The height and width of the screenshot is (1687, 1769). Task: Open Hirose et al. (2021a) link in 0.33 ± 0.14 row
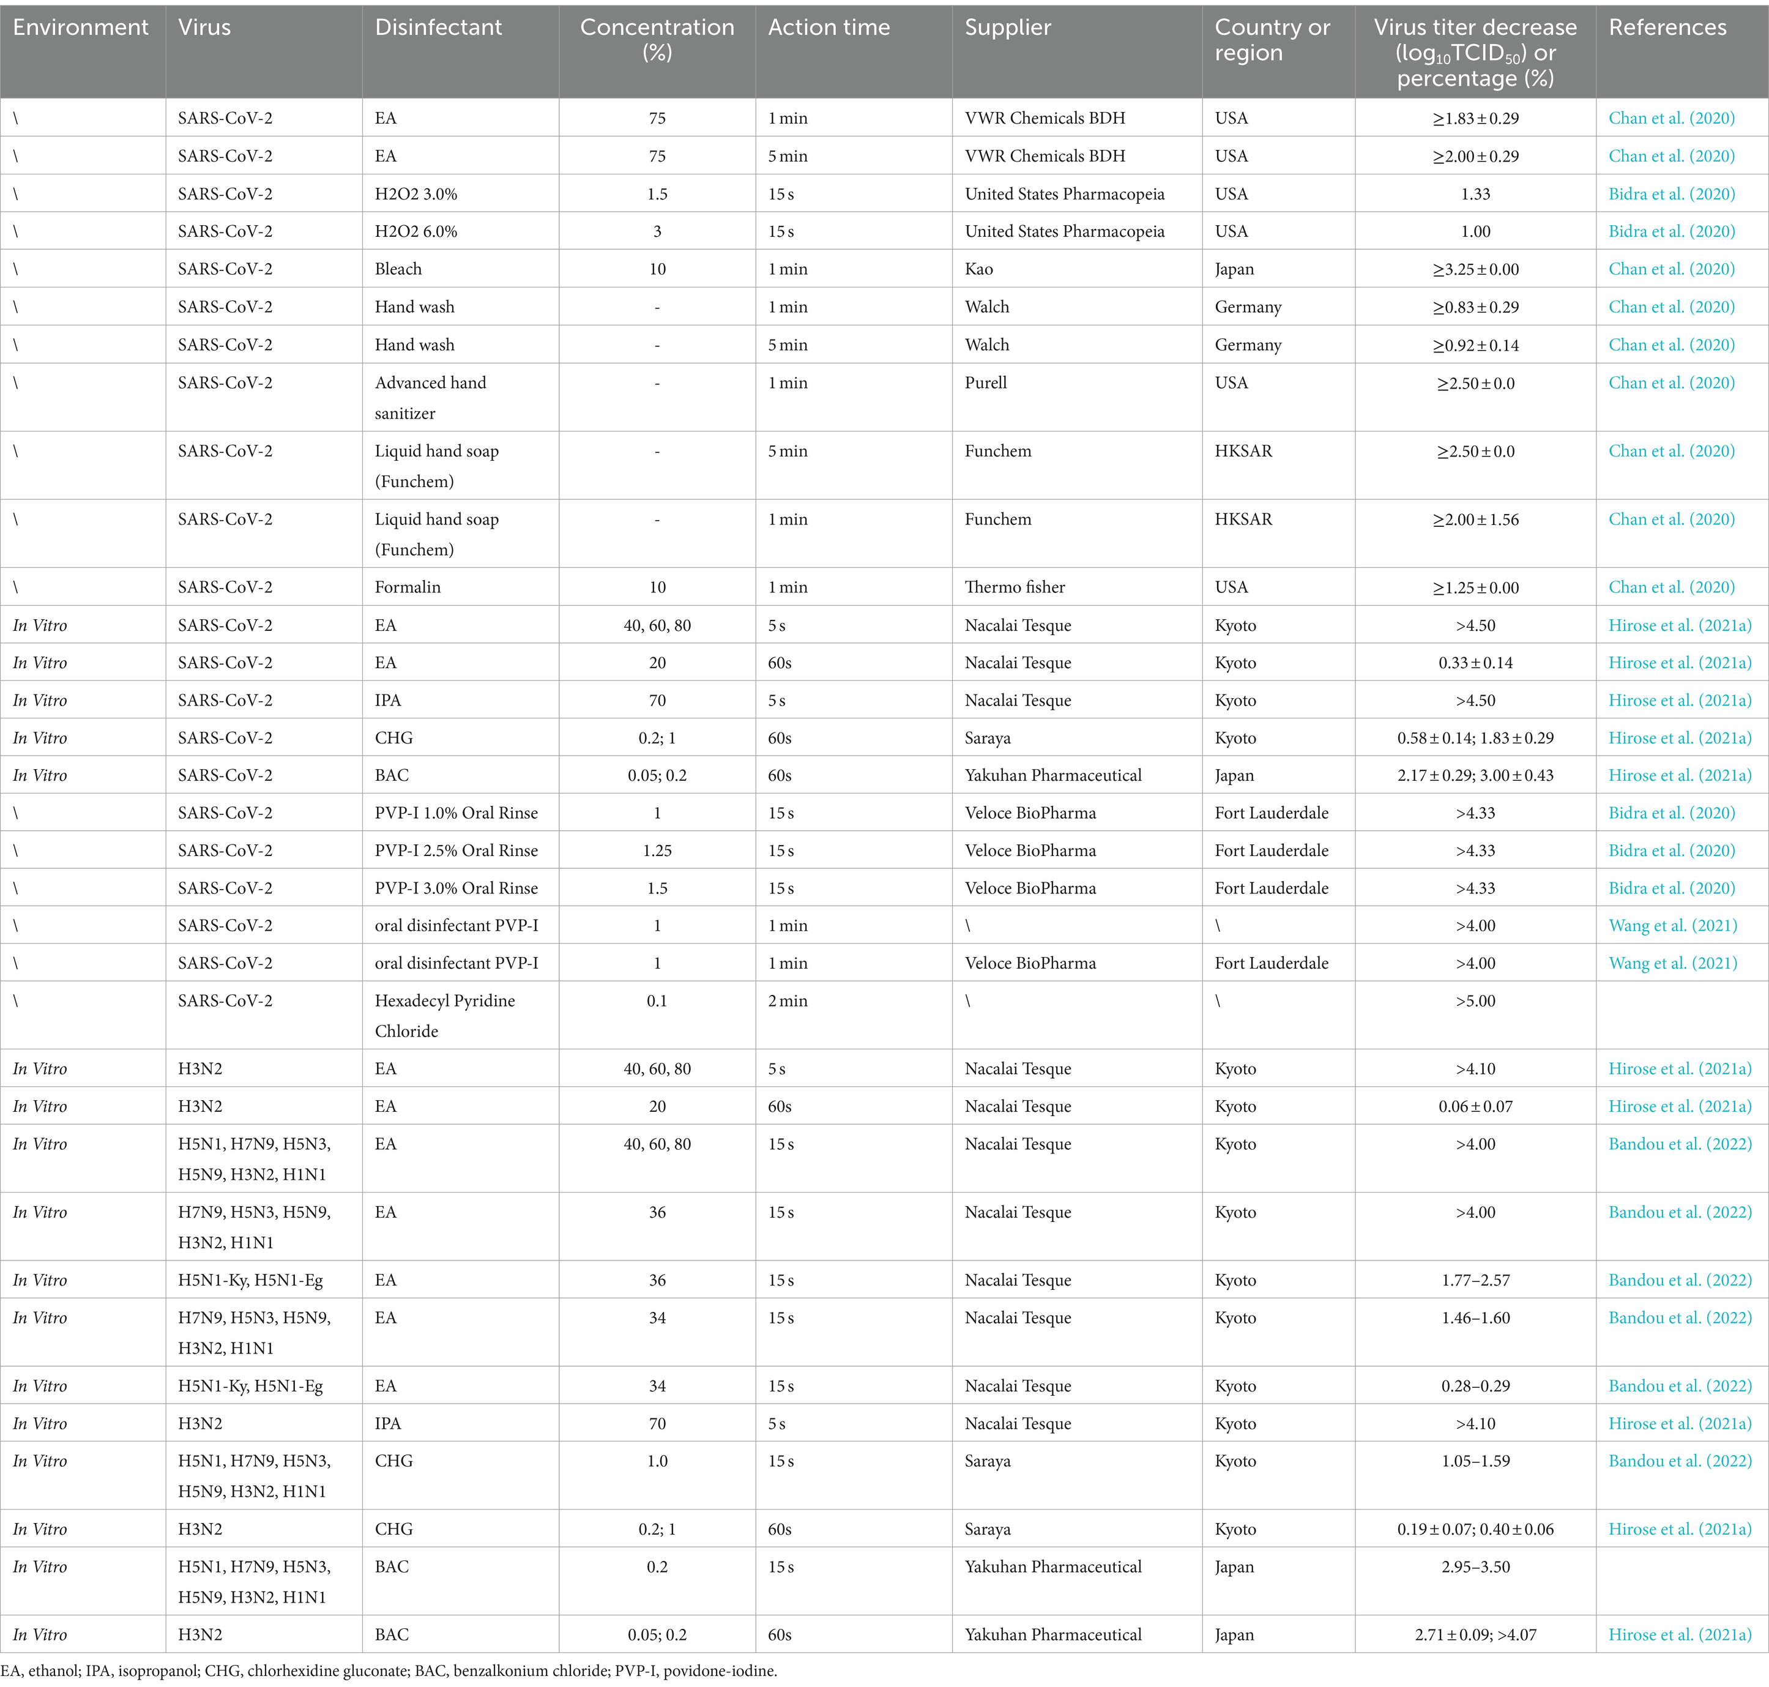coord(1679,663)
